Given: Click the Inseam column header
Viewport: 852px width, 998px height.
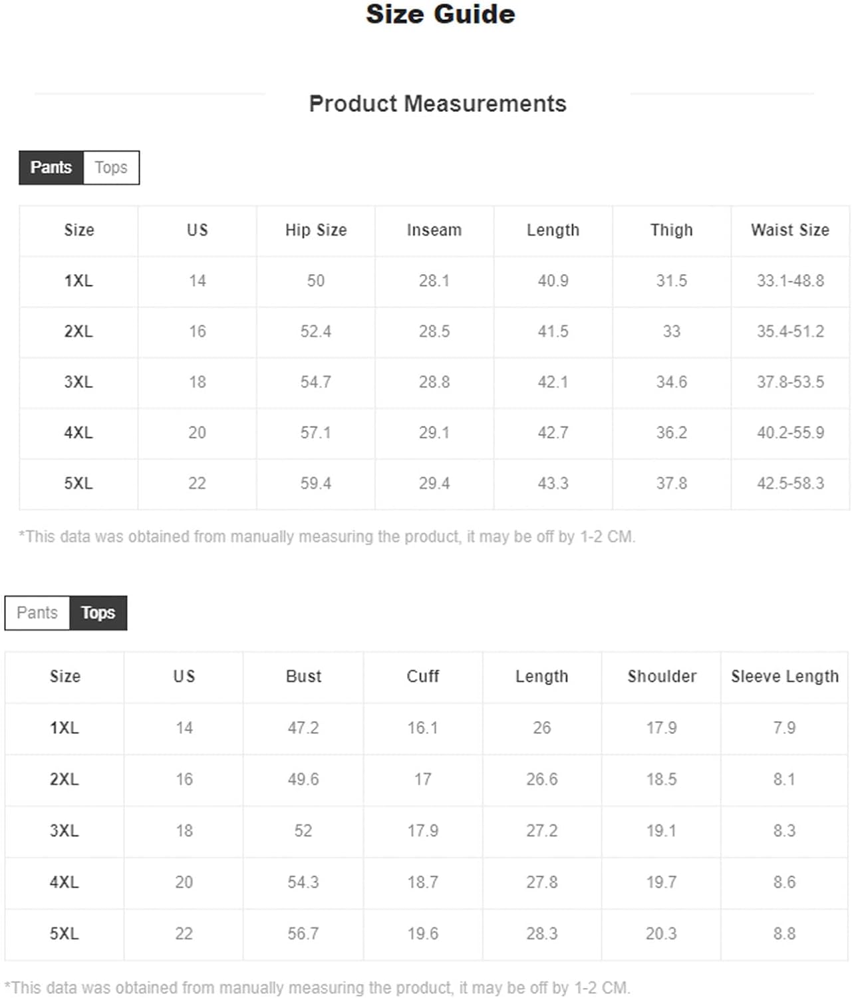Looking at the screenshot, I should pos(434,230).
